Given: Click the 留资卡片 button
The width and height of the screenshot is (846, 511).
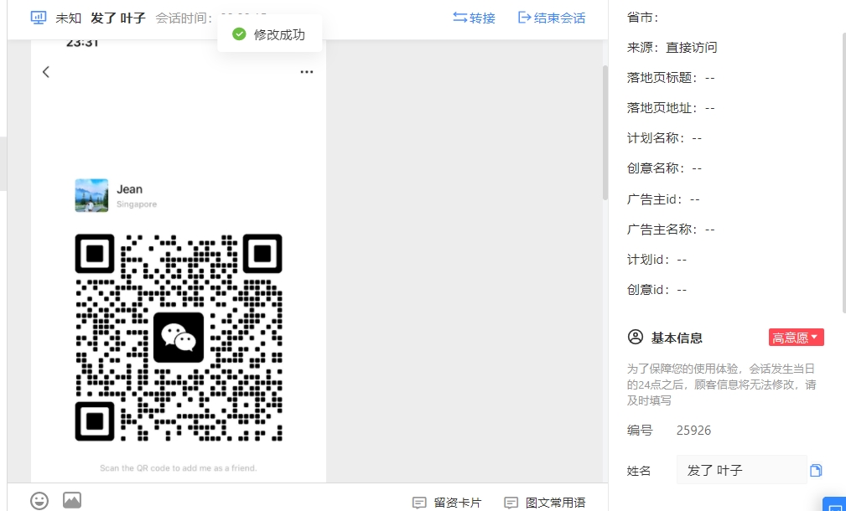Looking at the screenshot, I should click(x=447, y=503).
